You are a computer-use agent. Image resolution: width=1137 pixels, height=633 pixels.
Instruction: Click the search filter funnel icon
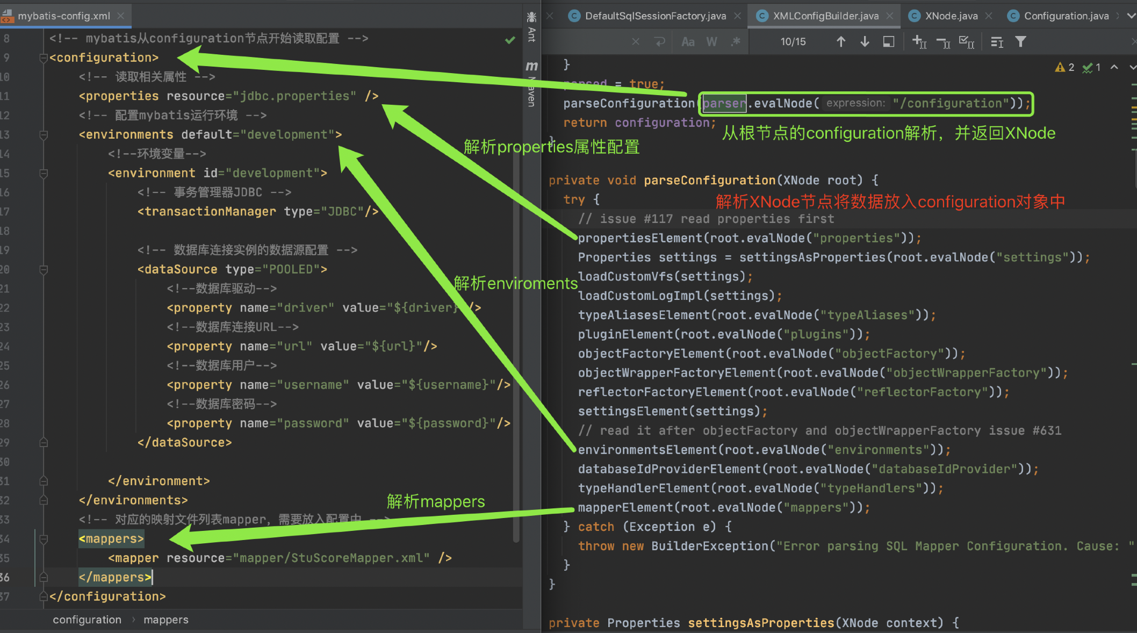pos(1020,42)
